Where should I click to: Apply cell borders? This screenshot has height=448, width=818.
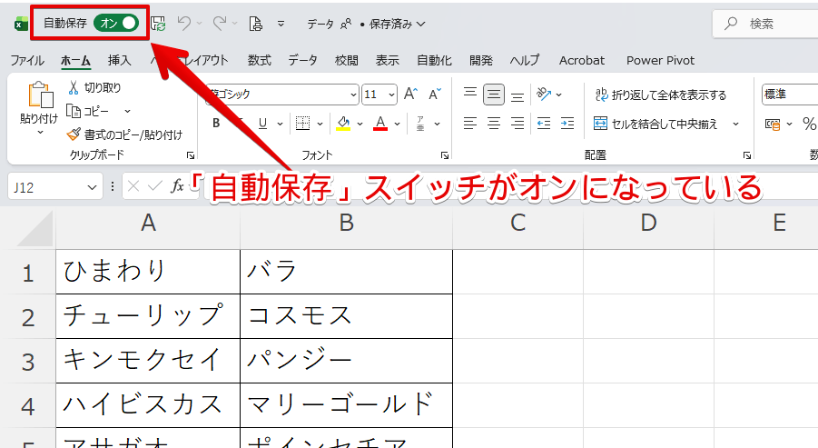[x=302, y=124]
